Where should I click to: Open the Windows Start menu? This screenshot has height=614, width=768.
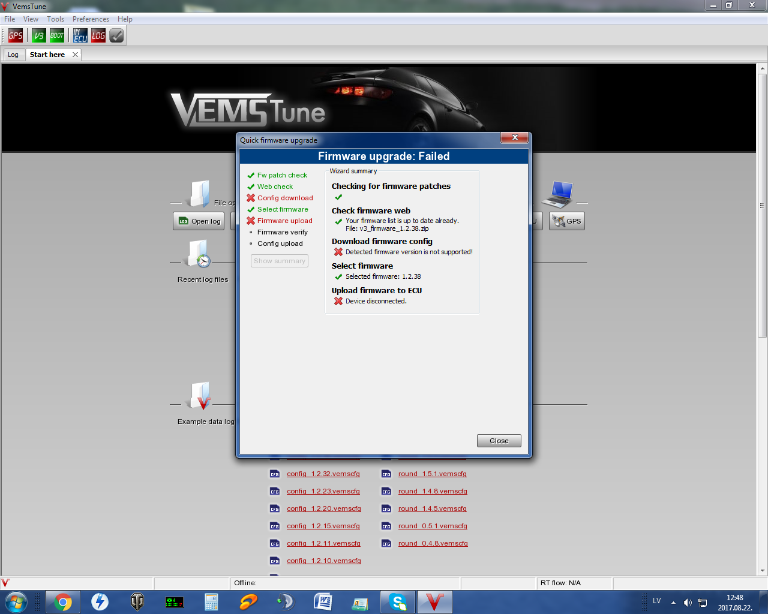[16, 602]
